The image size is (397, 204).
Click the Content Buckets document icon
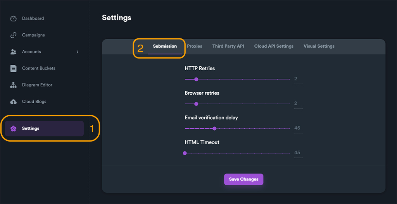coord(14,69)
